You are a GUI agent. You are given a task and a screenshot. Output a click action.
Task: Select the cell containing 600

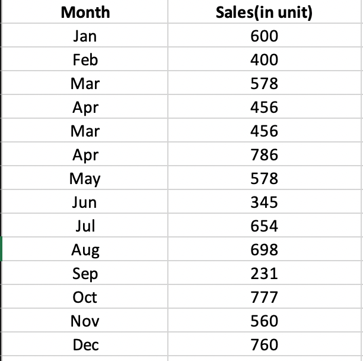[x=263, y=36]
